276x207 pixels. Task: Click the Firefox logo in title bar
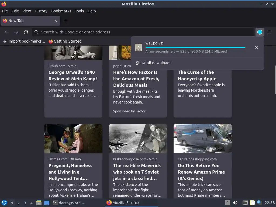[x=4, y=4]
